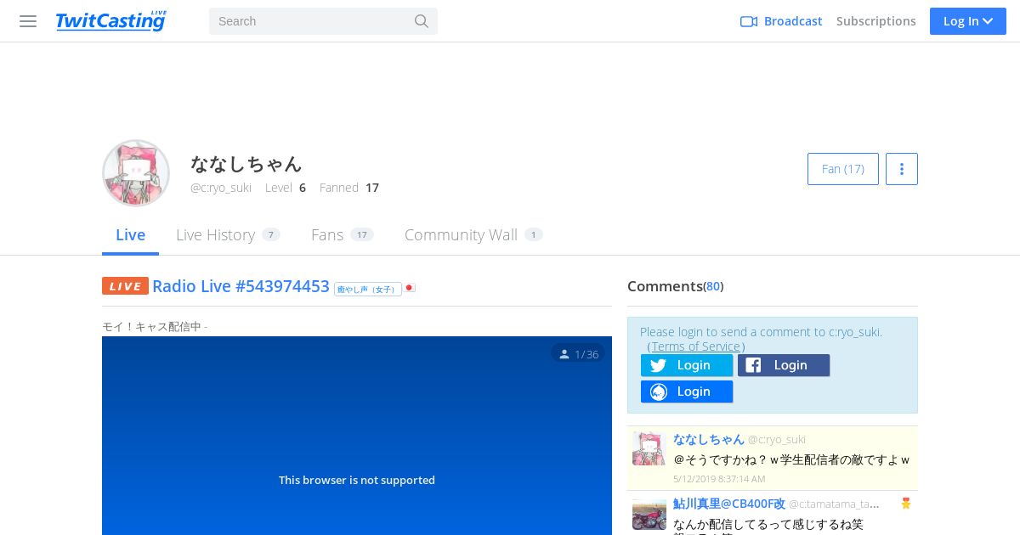Log in with the TwitCasting account button
Viewport: 1020px width, 535px height.
pyautogui.click(x=687, y=391)
